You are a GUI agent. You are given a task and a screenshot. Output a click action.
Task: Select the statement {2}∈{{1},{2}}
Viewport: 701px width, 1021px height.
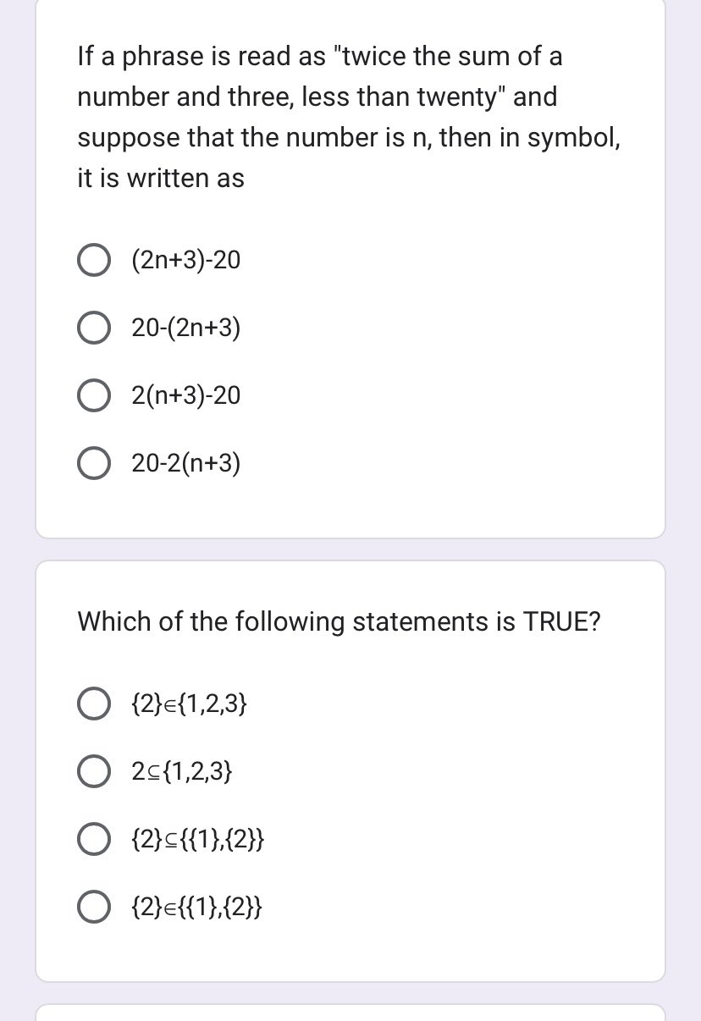(x=94, y=906)
